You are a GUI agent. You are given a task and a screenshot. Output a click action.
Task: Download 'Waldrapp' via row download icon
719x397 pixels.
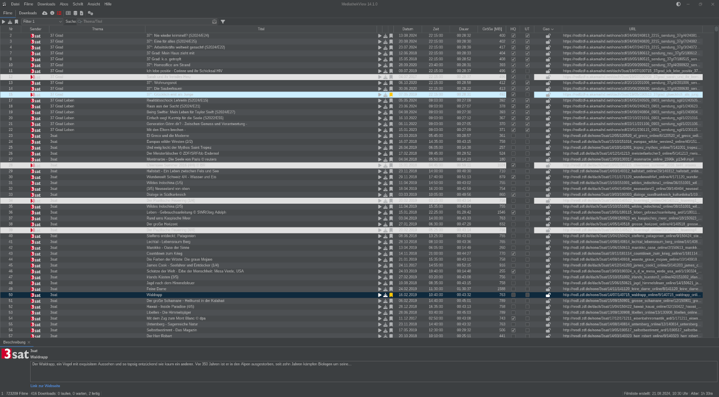click(385, 295)
